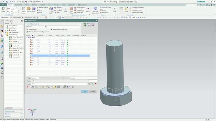Open the Within Work Part Only dropdown

(x=31, y=17)
